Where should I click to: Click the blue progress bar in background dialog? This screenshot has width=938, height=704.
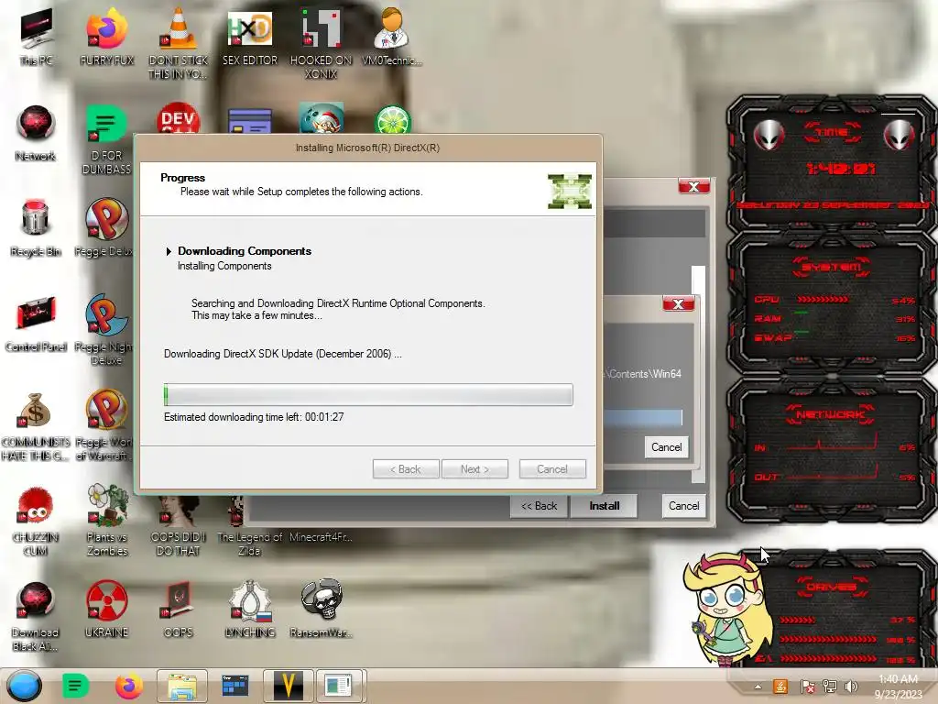coord(643,417)
